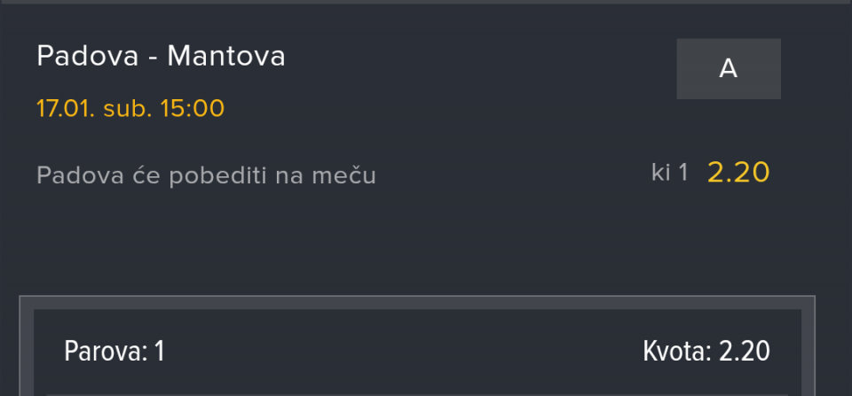Click the number 1 after Parova

[160, 352]
